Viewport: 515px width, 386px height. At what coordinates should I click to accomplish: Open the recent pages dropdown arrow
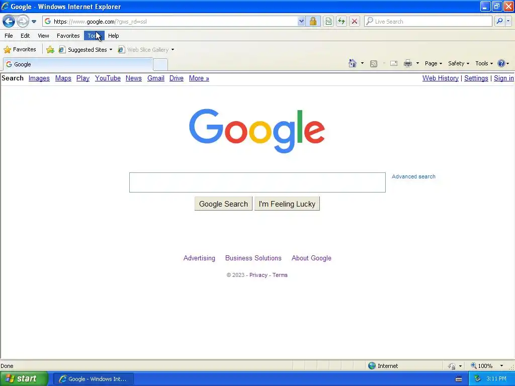point(34,22)
